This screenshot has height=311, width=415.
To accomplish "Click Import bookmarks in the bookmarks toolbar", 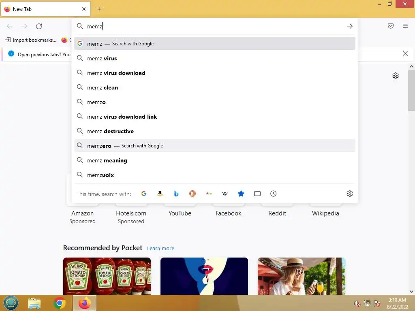I will [x=31, y=40].
